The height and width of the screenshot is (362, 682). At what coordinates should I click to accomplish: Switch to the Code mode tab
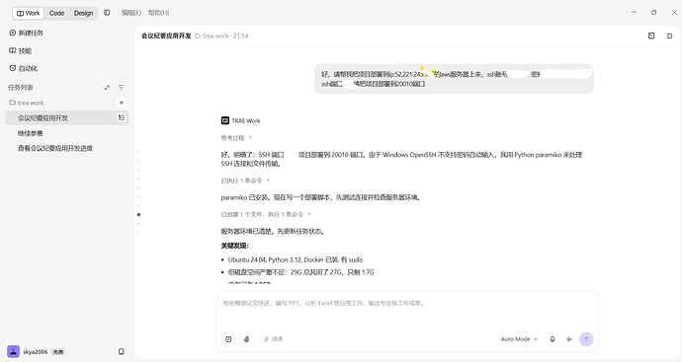coord(56,13)
